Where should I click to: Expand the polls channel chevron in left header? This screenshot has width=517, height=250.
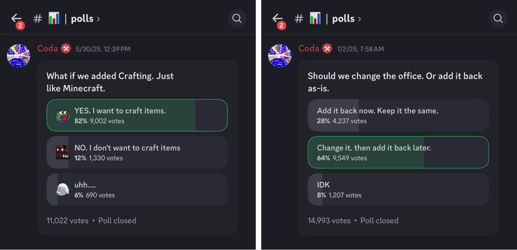(x=99, y=19)
